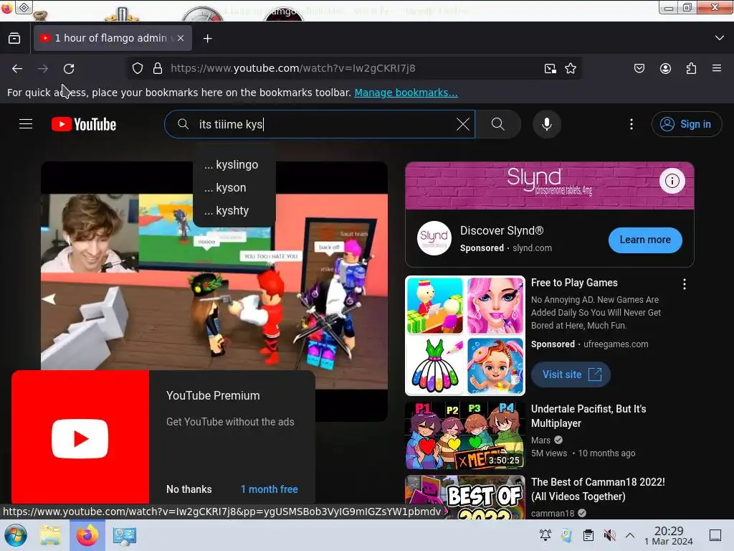Choose the 'kyshty' search suggestion
734x551 pixels.
pyautogui.click(x=234, y=211)
